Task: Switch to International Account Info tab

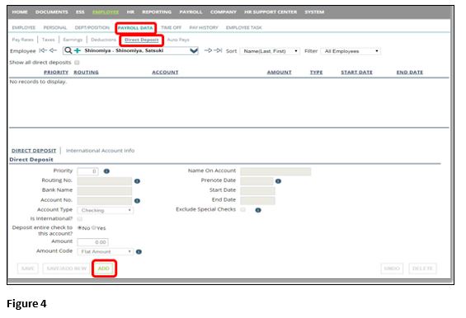Action: pyautogui.click(x=100, y=151)
